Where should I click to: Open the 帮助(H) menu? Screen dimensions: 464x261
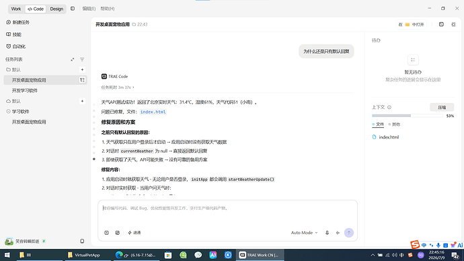tap(108, 9)
